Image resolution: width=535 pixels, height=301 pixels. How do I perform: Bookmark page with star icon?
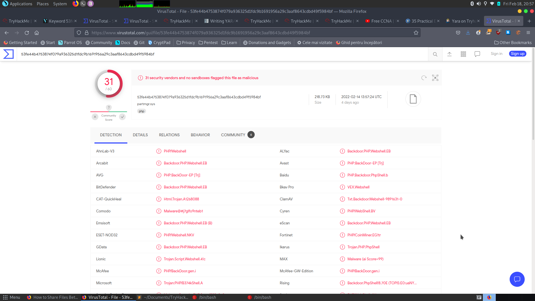point(416,33)
